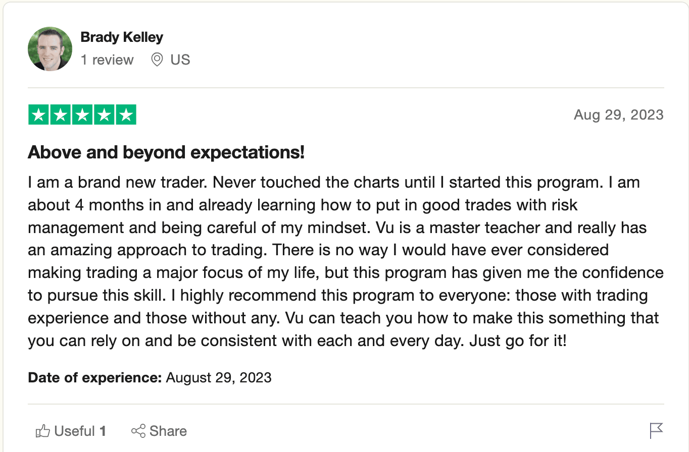689x452 pixels.
Task: Mark review as Useful via the label
Action: (x=74, y=431)
